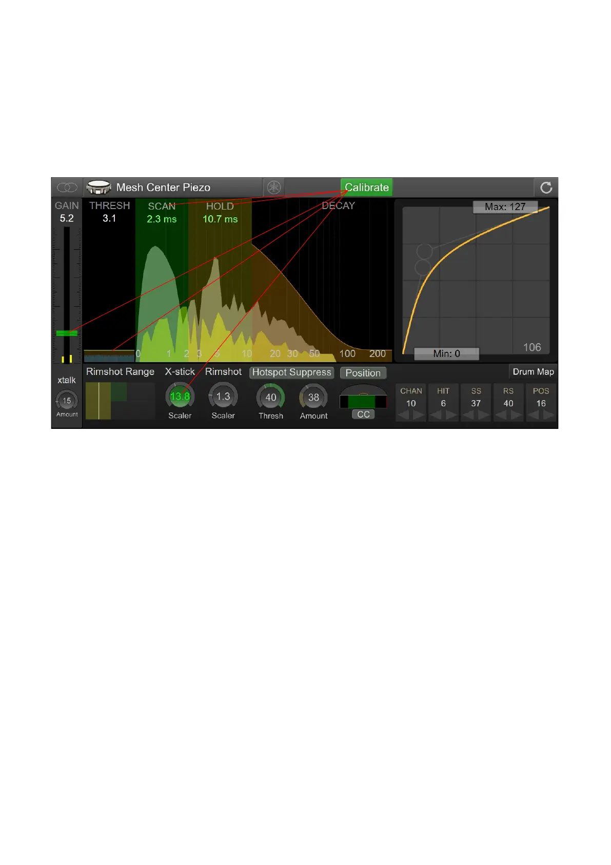Click the HOLD time 10.7 ms

[x=220, y=219]
